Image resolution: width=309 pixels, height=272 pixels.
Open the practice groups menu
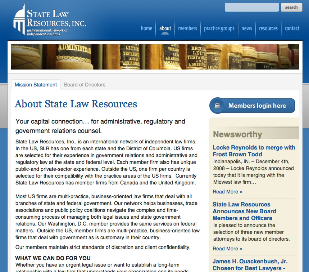click(x=219, y=28)
